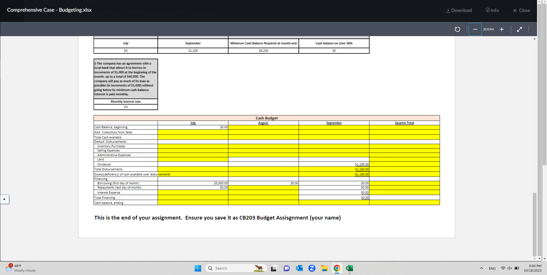Screen dimensions: 547x275
Task: Click the Borrowing (first day of month) label
Action: (118, 183)
